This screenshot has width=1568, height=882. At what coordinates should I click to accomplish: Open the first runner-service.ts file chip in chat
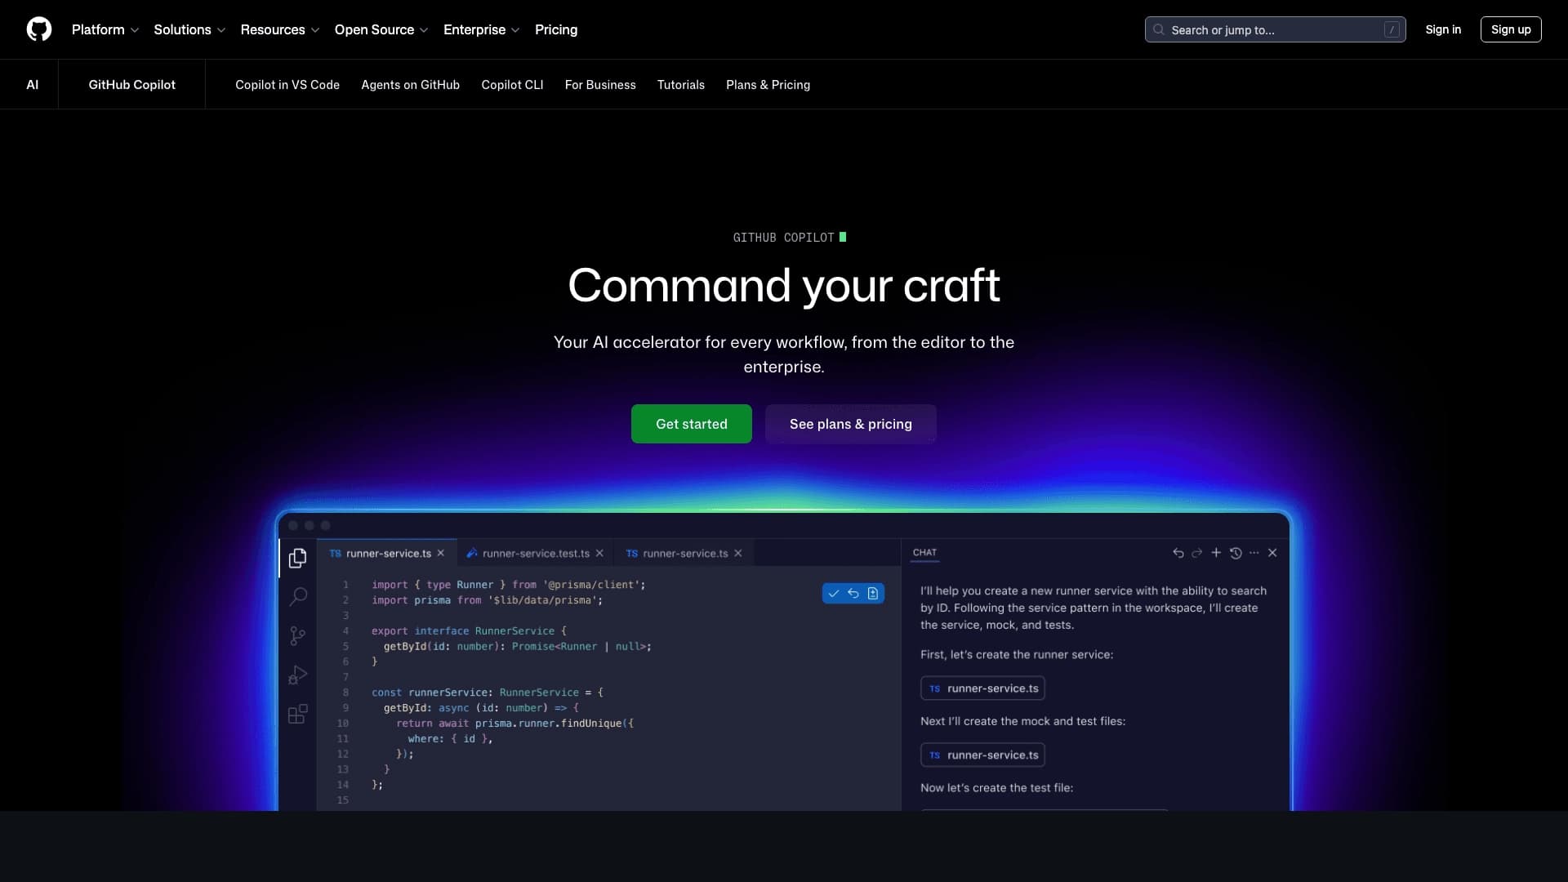point(982,688)
